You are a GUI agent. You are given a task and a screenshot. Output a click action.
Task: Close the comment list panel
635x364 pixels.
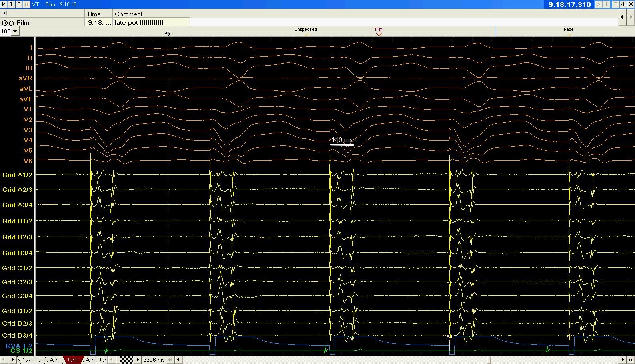tap(4, 13)
